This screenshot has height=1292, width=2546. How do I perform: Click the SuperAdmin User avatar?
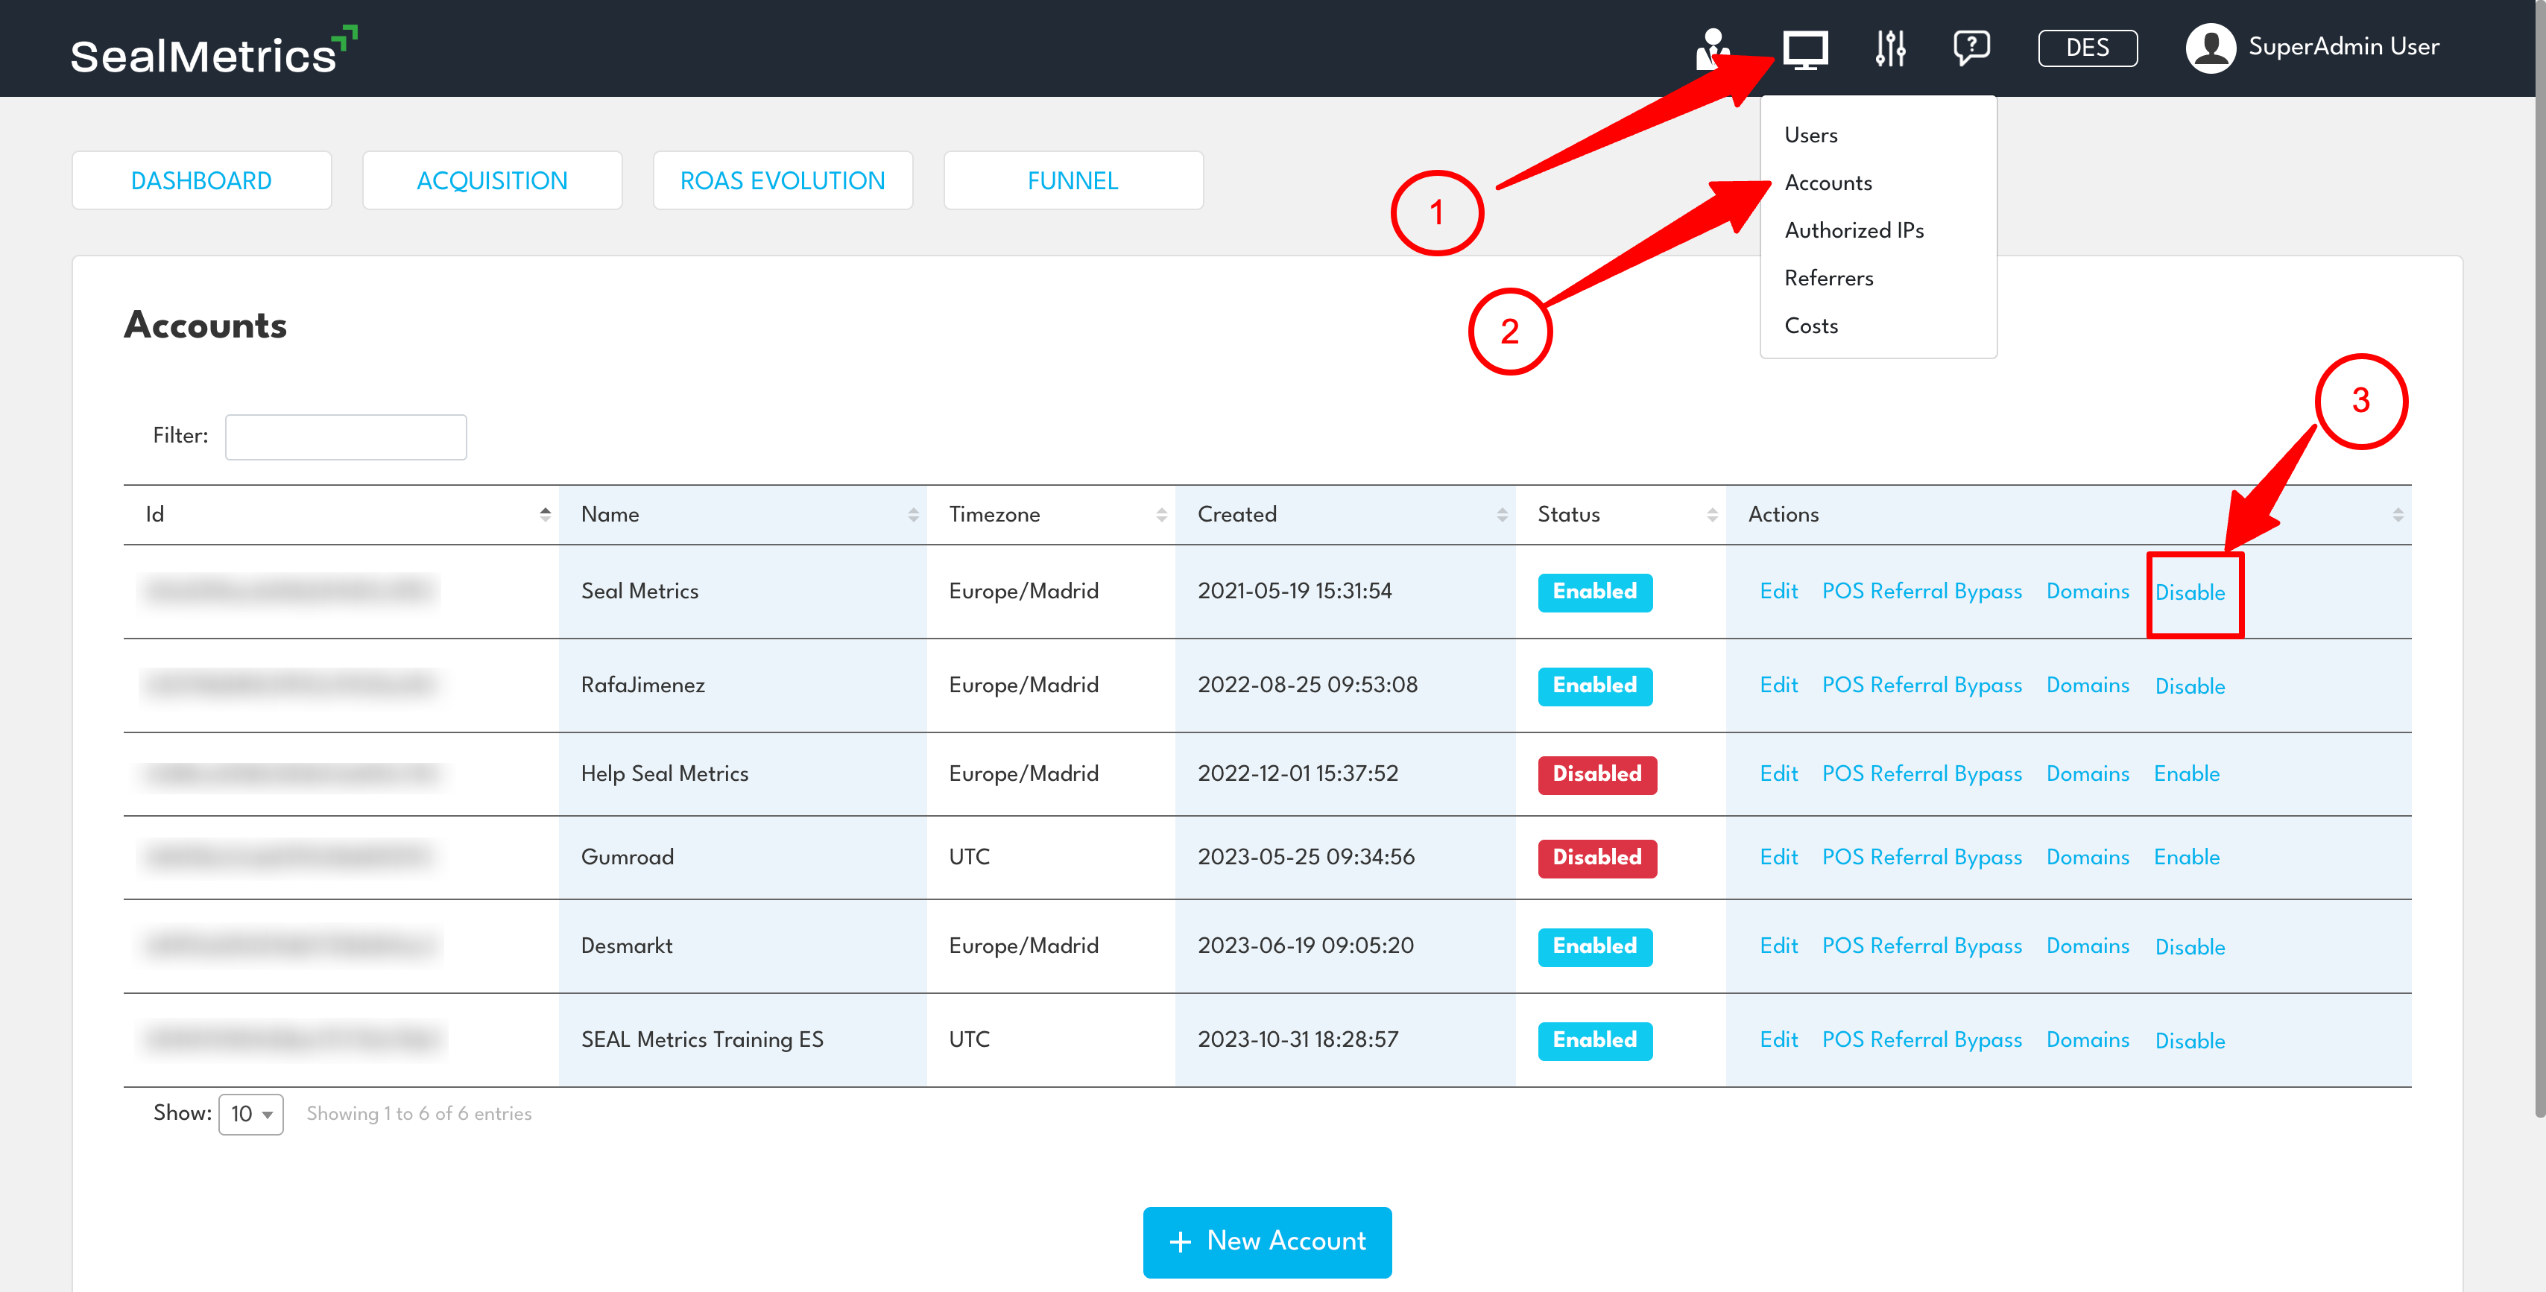(x=2210, y=48)
